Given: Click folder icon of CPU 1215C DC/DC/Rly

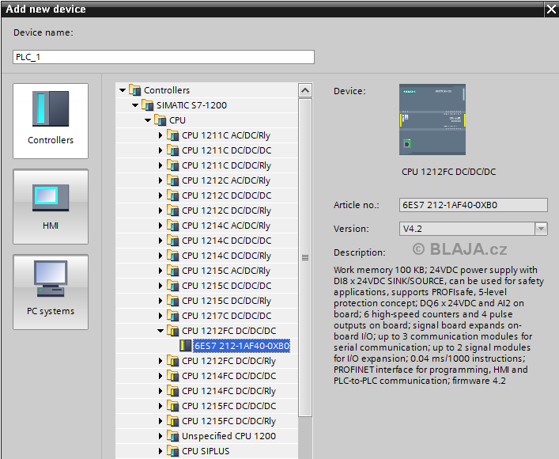Looking at the screenshot, I should click(173, 301).
